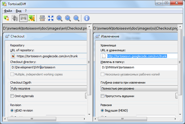
Task: Click the URL of repository: label
Action: tap(22, 50)
